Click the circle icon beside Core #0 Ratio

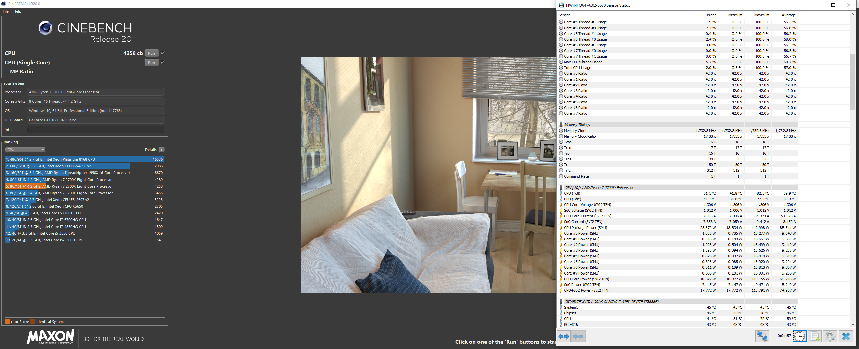tap(561, 73)
